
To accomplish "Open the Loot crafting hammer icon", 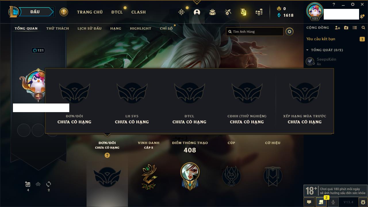I will click(228, 12).
